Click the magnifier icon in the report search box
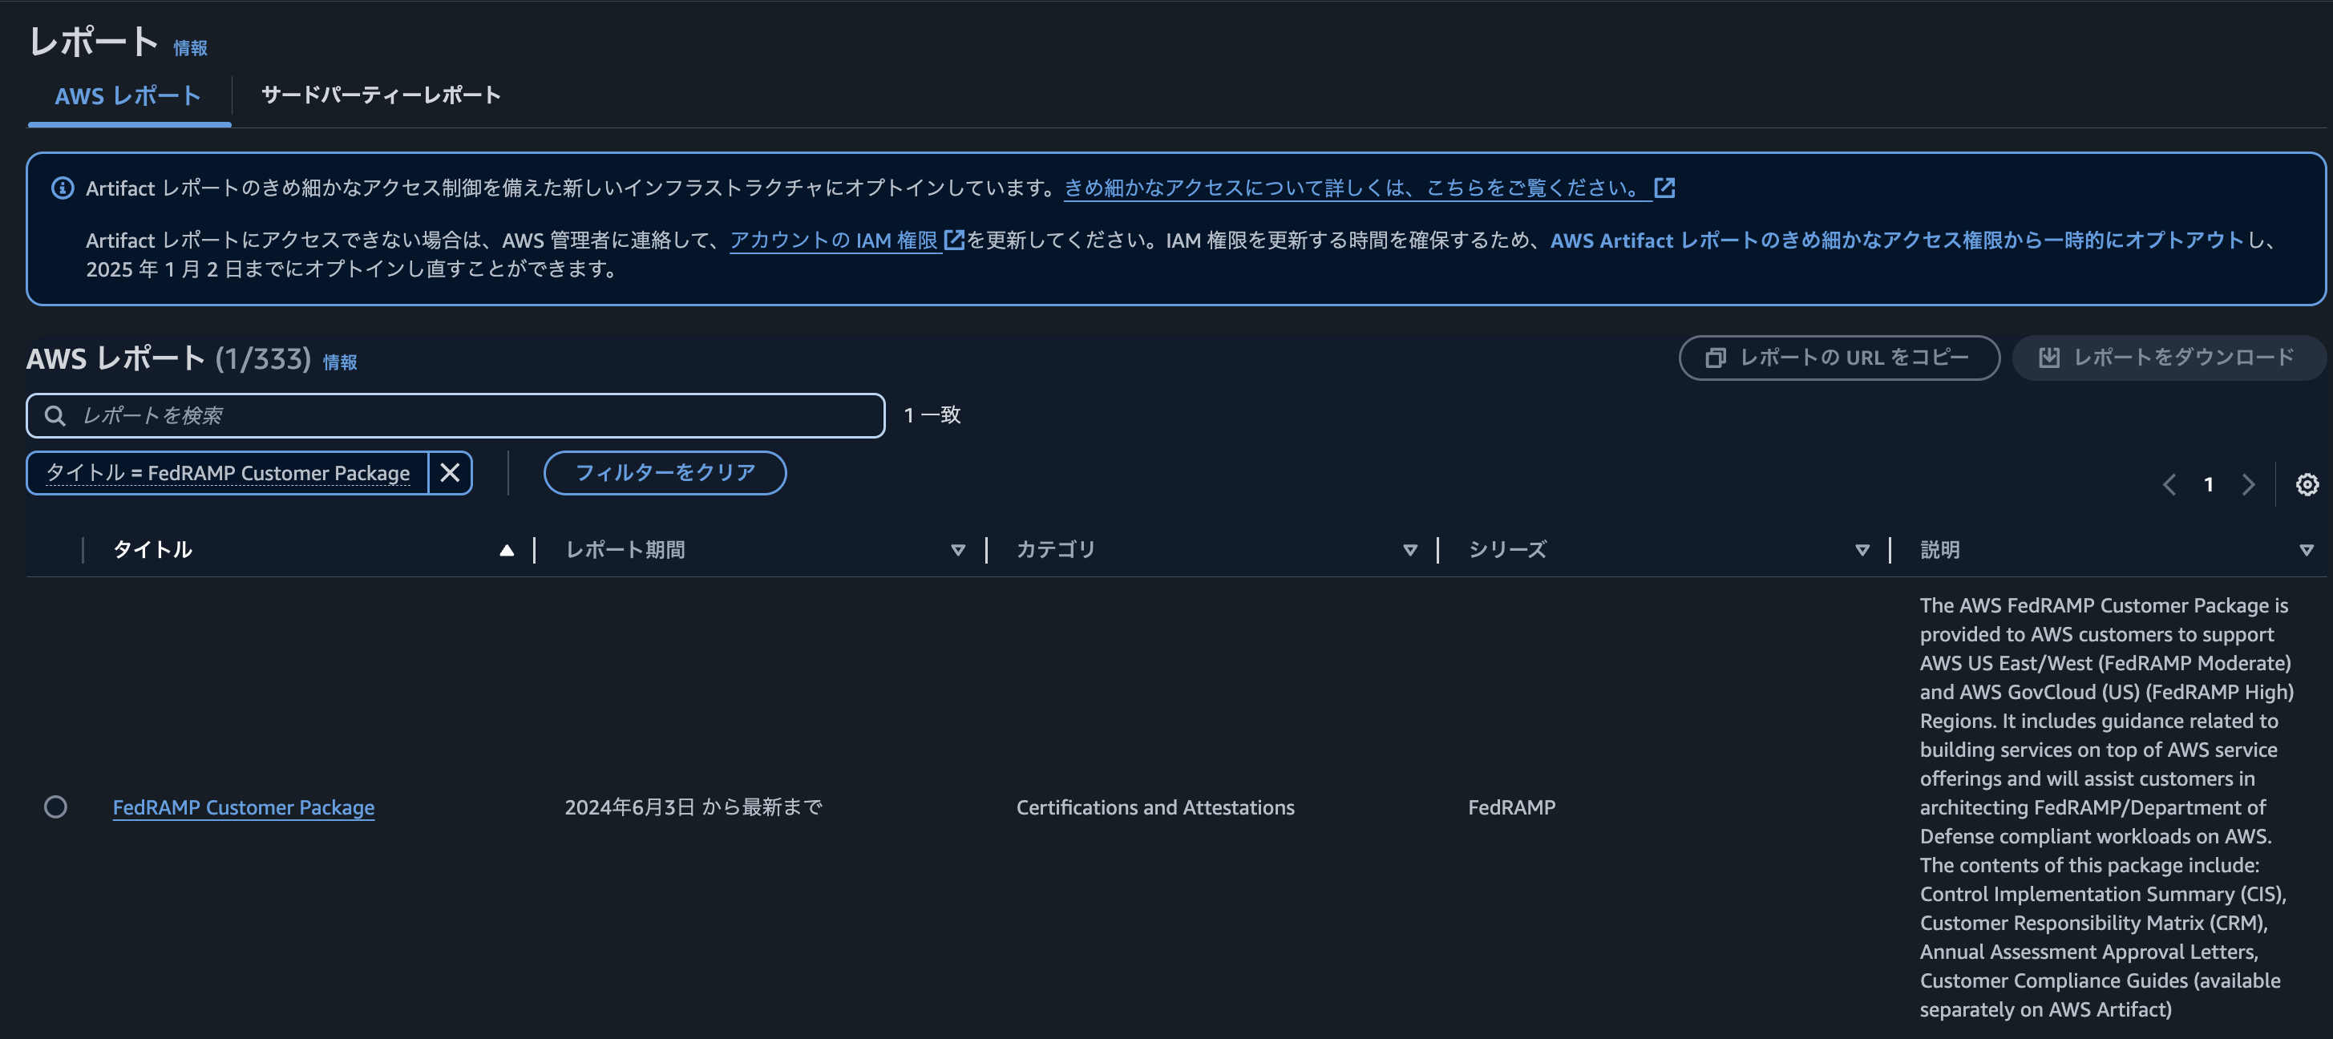Screen dimensions: 2333x1039 point(56,414)
